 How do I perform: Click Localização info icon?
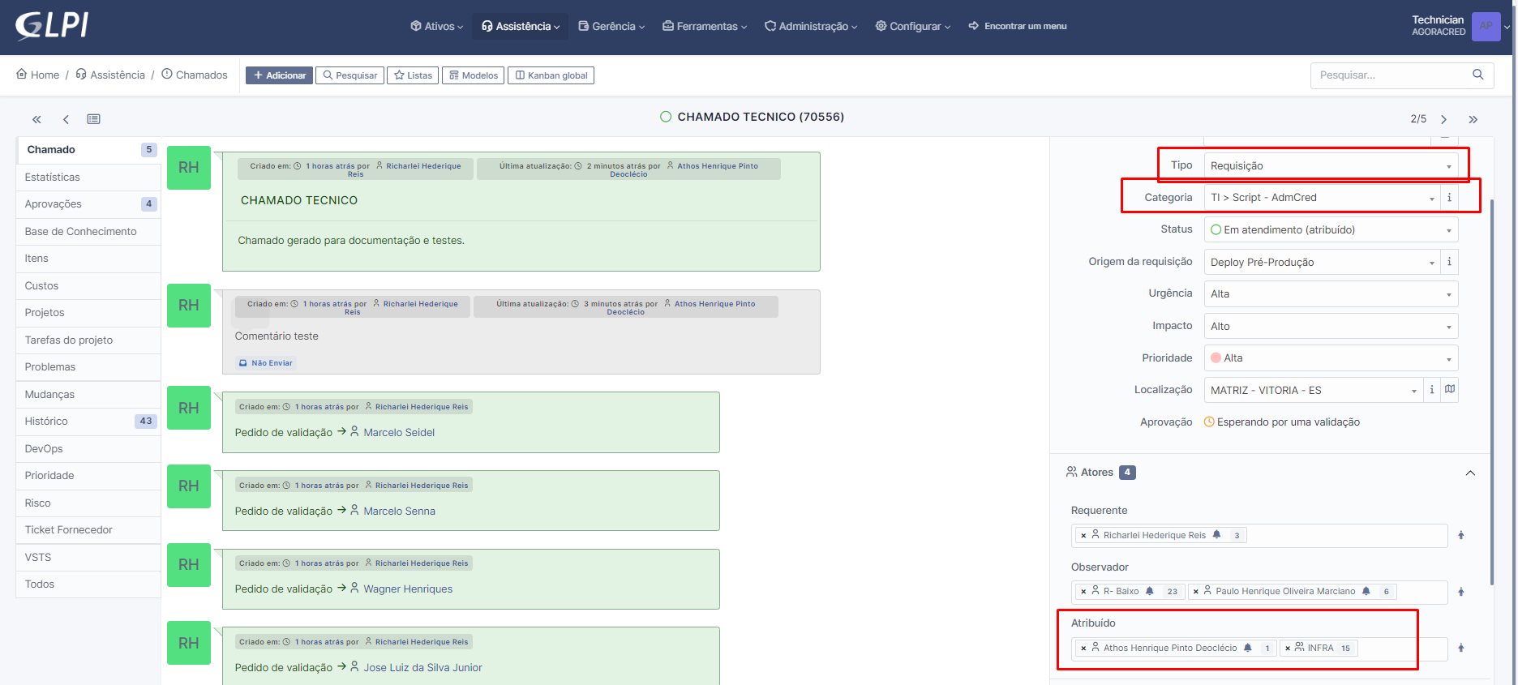coord(1431,390)
